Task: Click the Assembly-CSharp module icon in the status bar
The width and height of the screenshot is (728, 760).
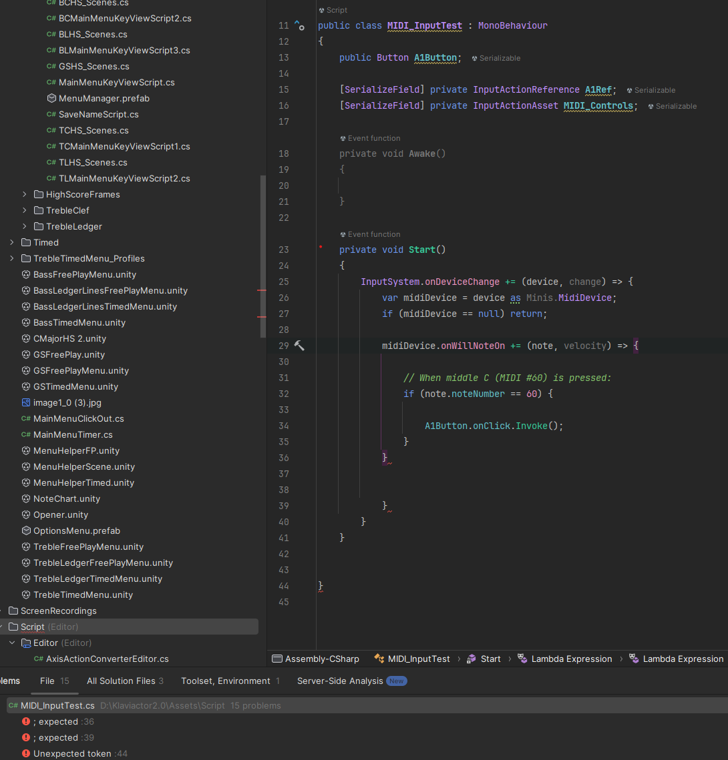Action: [276, 658]
